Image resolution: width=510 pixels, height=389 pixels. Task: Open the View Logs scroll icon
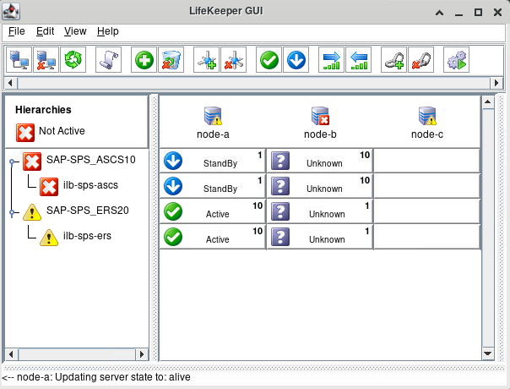(108, 60)
